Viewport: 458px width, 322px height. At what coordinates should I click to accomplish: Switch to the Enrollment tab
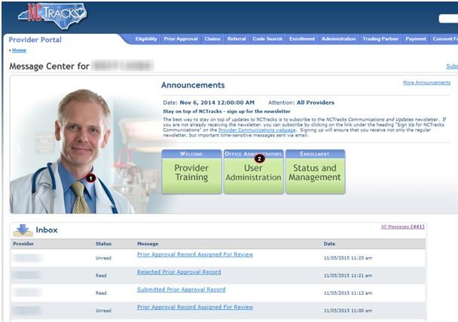coord(302,39)
